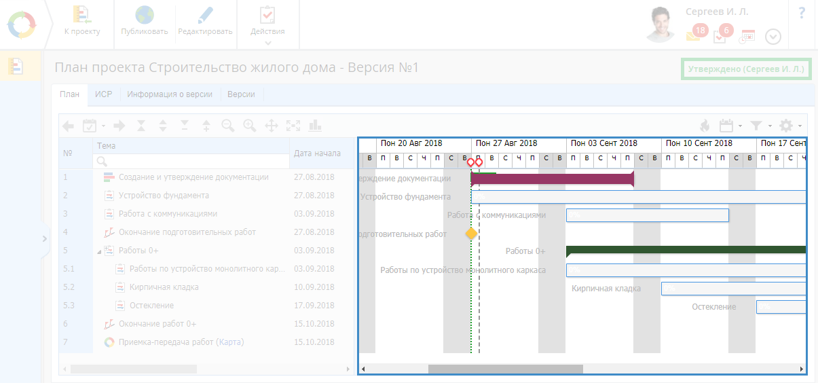
Task: Collapse the Работы 0+ tree group
Action: pos(99,251)
